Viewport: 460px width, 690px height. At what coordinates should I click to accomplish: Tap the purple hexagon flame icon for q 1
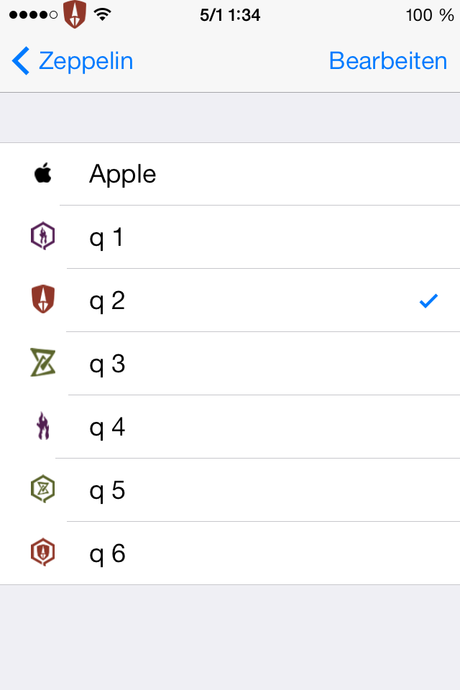pyautogui.click(x=42, y=236)
